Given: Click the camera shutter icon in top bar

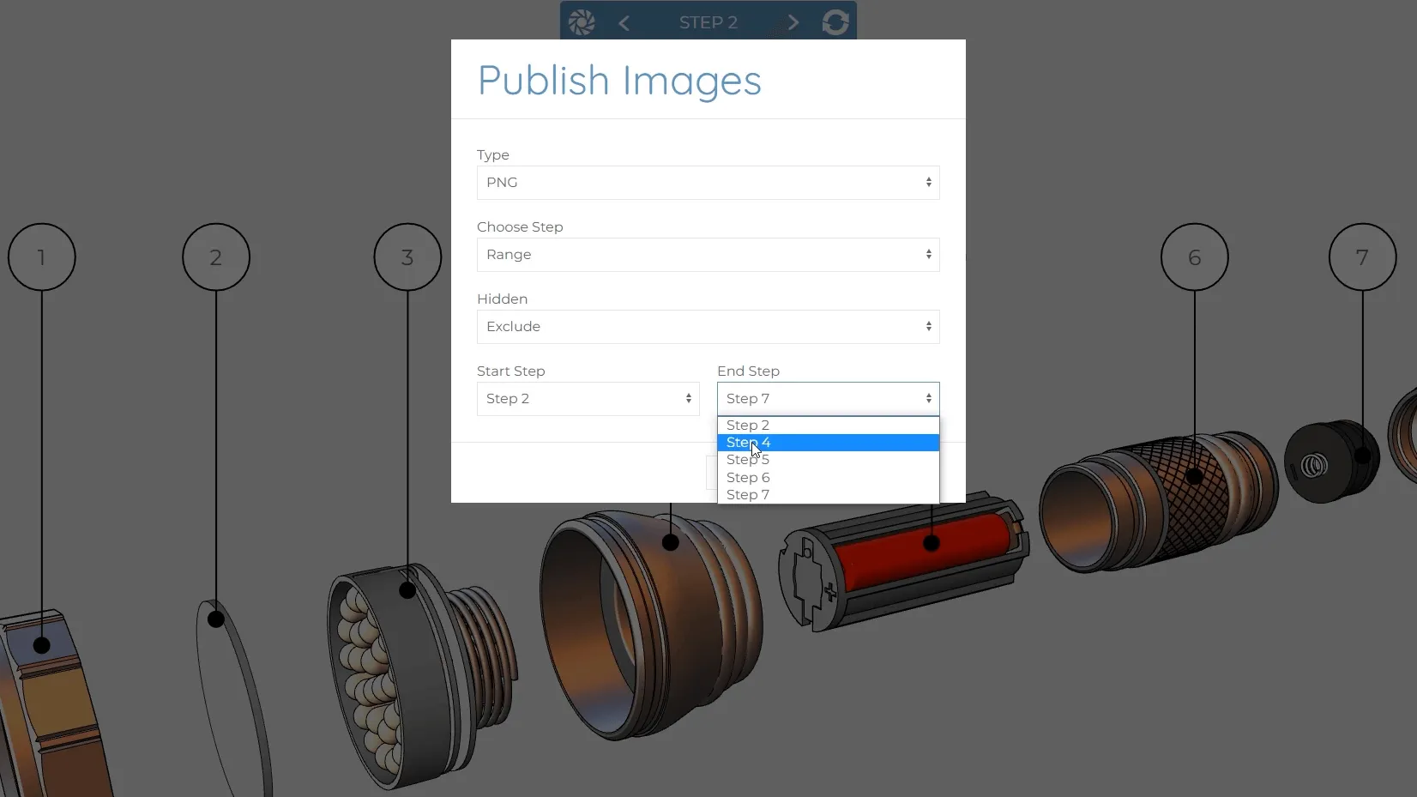Looking at the screenshot, I should [582, 22].
